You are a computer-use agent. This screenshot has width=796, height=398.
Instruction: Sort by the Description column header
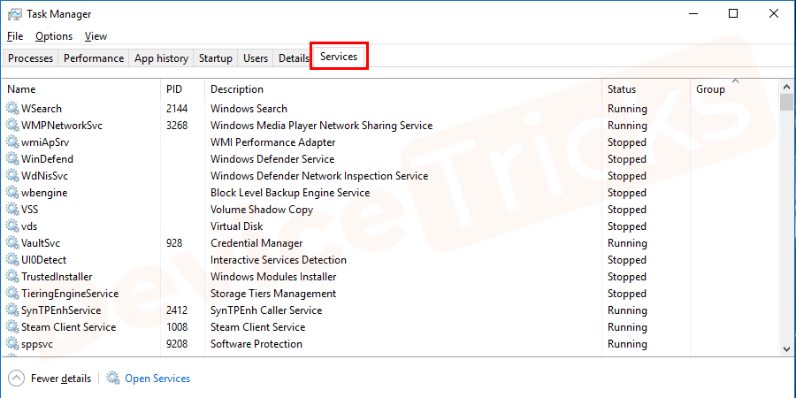tap(403, 89)
